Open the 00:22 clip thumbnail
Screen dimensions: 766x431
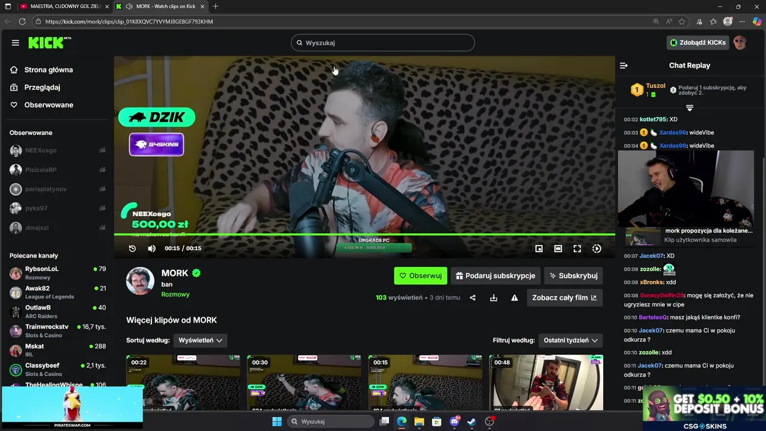point(183,382)
